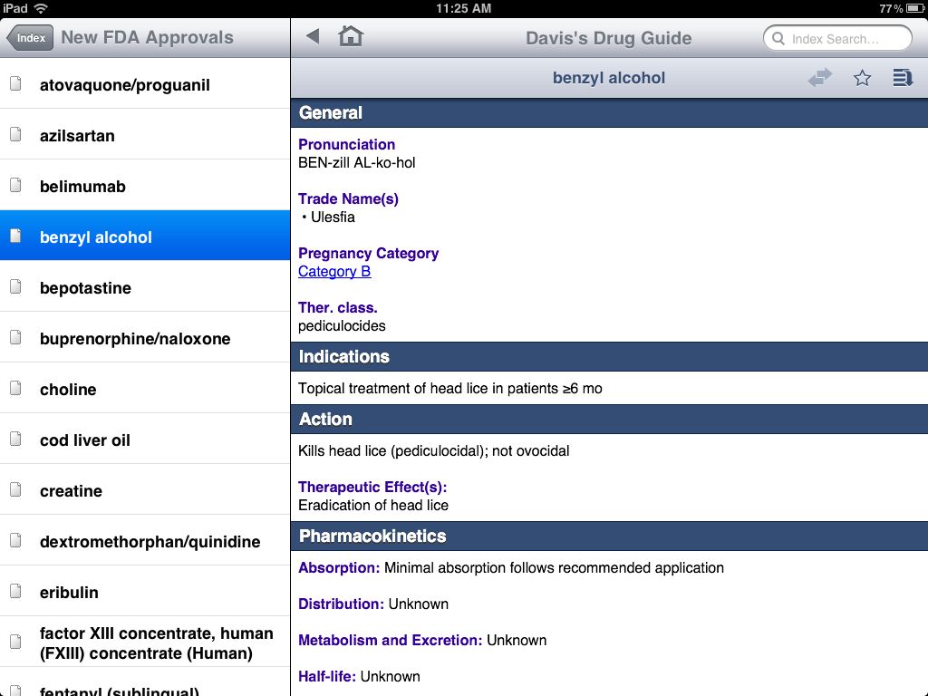
Task: Tap the Davis's Drug Guide title
Action: [608, 38]
